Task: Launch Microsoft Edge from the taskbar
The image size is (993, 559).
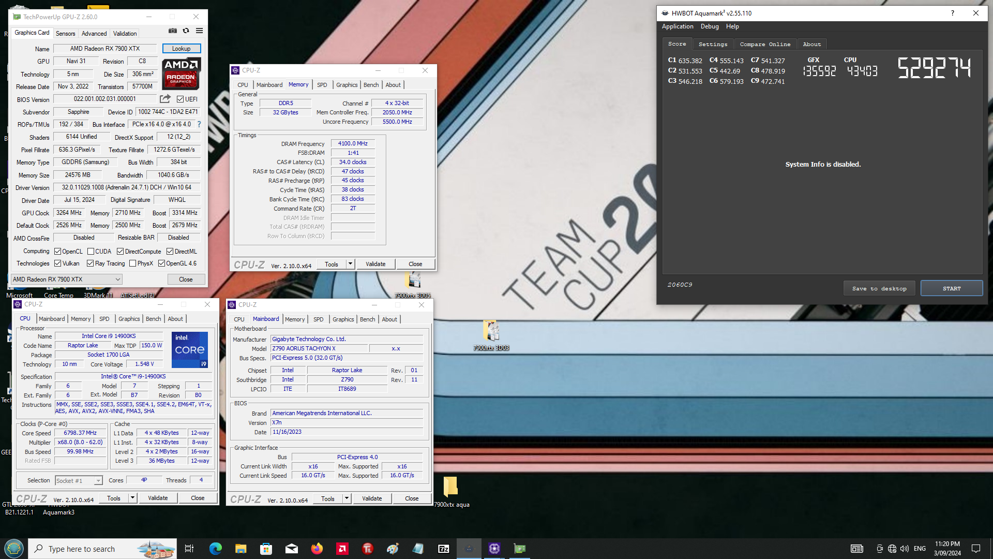Action: click(x=215, y=549)
